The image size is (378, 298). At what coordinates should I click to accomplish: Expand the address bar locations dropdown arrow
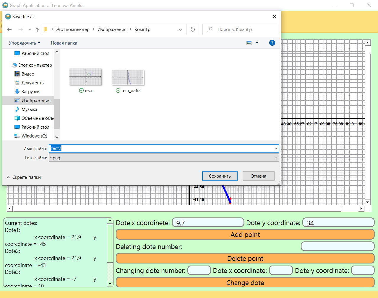pyautogui.click(x=180, y=30)
